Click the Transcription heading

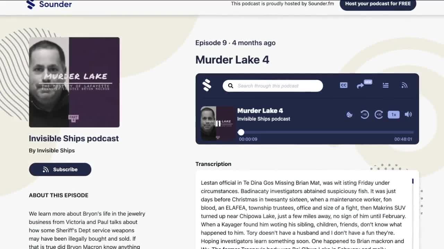213,164
